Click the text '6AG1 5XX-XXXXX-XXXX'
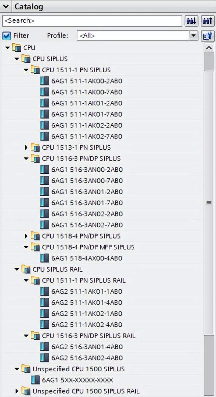216x397 pixels. click(x=78, y=380)
